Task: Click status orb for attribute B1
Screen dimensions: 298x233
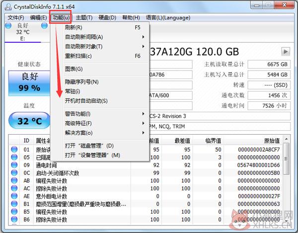Action: (14, 204)
